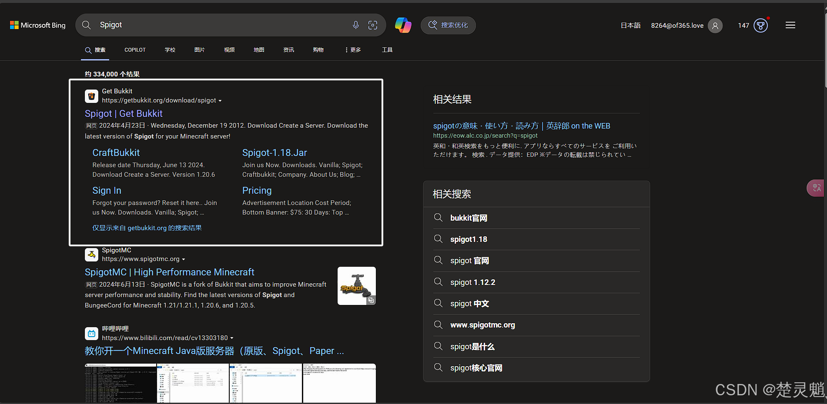Viewport: 827px width, 404px height.
Task: Open visual search camera icon
Action: 373,25
